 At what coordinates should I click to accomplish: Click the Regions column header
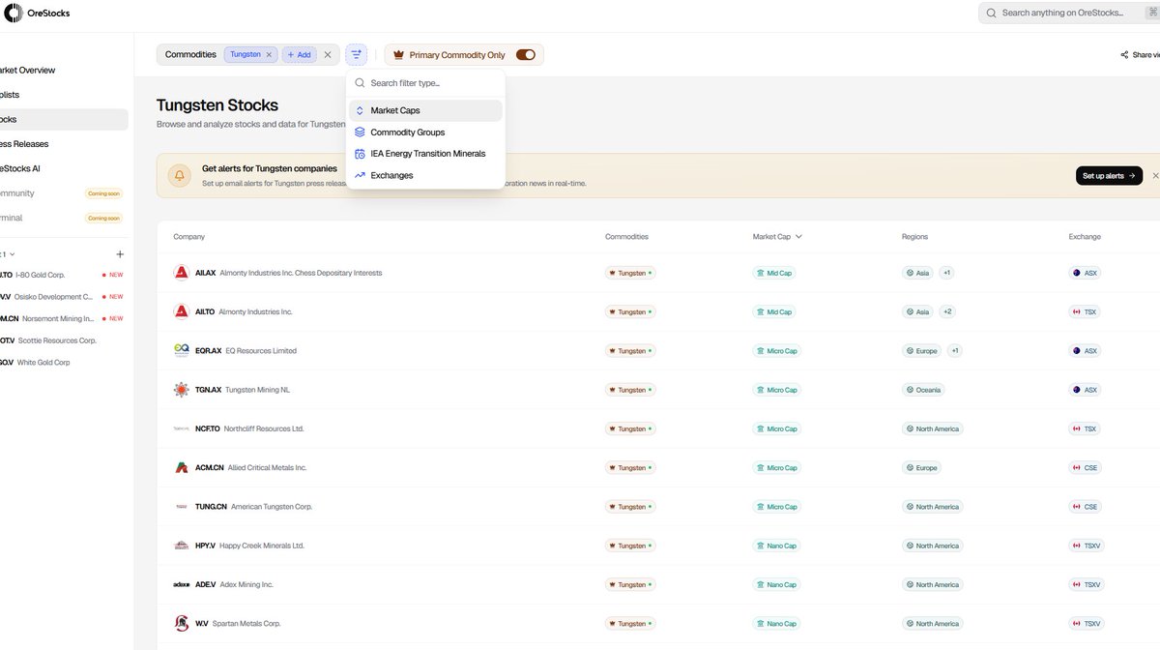click(914, 237)
